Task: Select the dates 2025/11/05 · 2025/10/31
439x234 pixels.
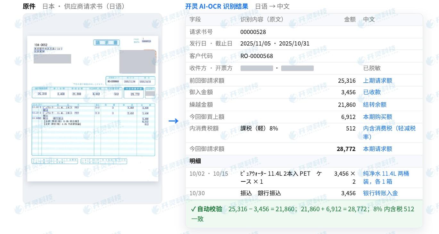Action: pyautogui.click(x=275, y=43)
